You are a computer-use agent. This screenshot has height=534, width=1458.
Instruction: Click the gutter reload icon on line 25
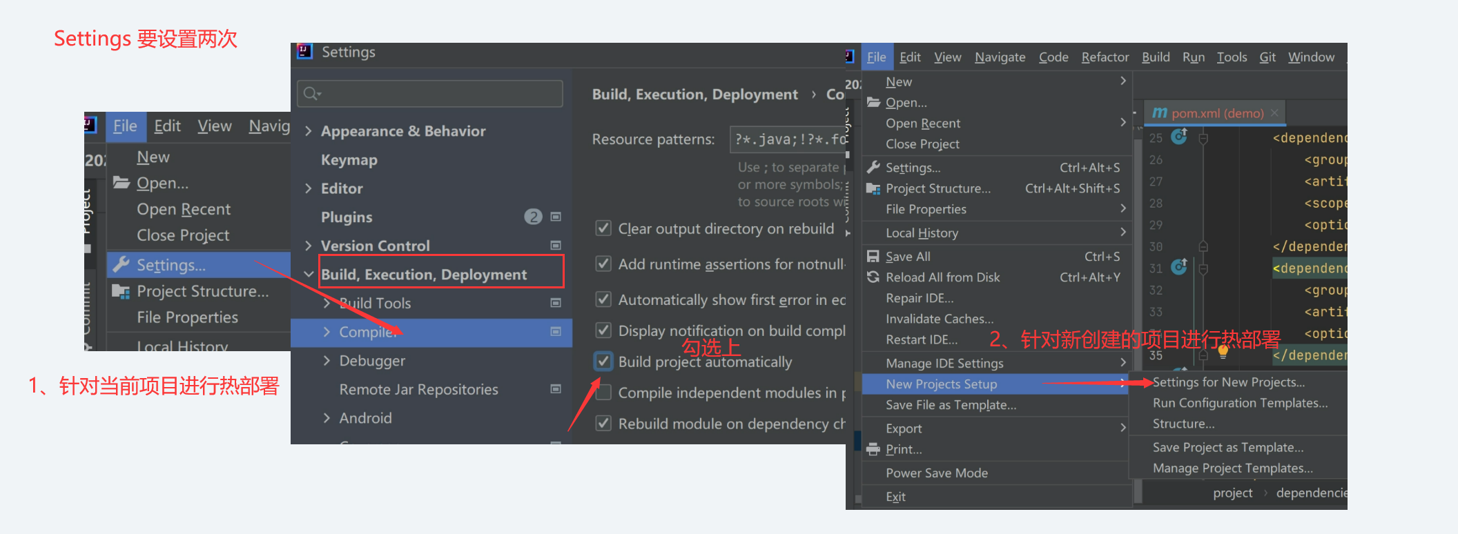tap(1180, 136)
